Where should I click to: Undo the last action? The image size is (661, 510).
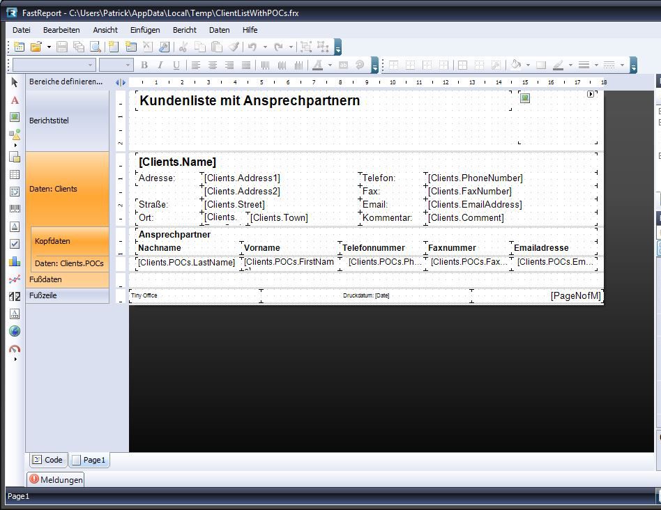(252, 47)
